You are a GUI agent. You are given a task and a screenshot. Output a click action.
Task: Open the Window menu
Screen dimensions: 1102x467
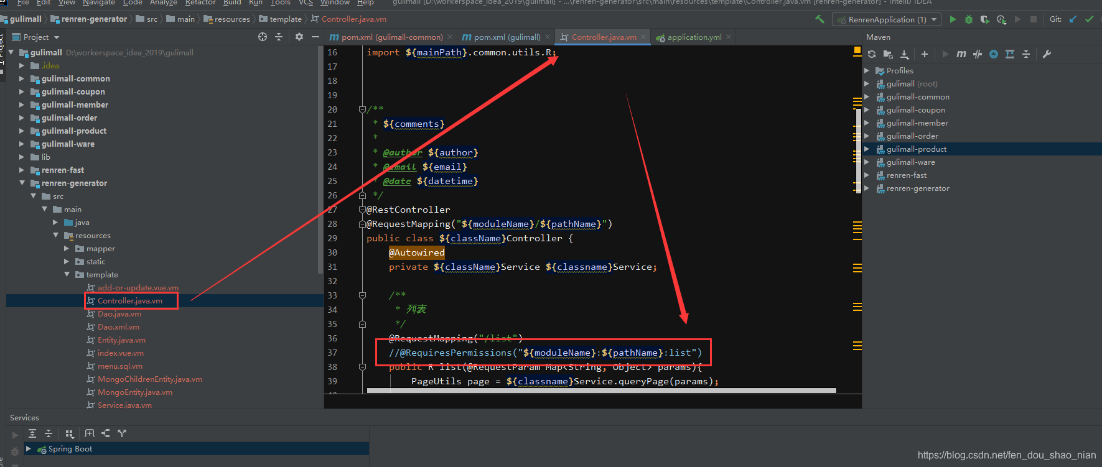[335, 2]
